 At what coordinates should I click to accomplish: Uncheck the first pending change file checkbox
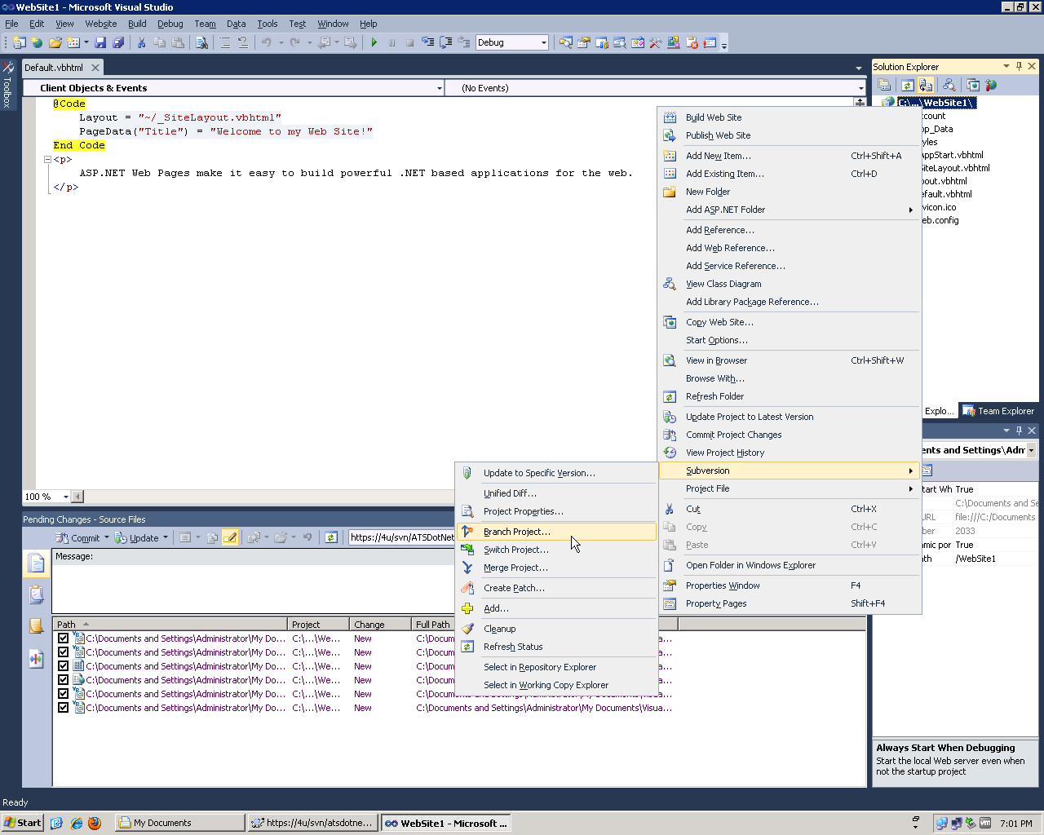(x=63, y=638)
